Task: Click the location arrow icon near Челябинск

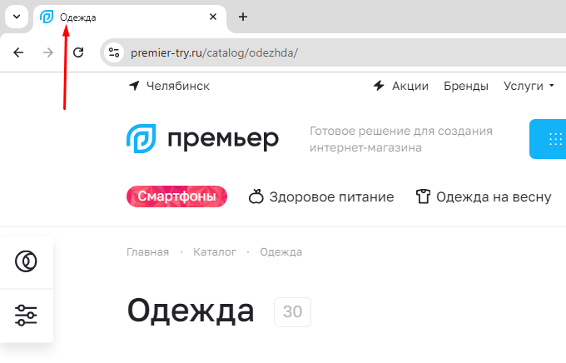Action: tap(134, 86)
